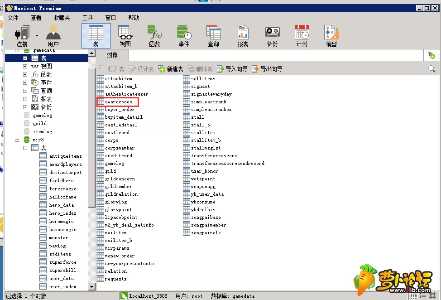The height and width of the screenshot is (300, 441).
Task: Click 设计表 design table button
Action: tap(141, 69)
